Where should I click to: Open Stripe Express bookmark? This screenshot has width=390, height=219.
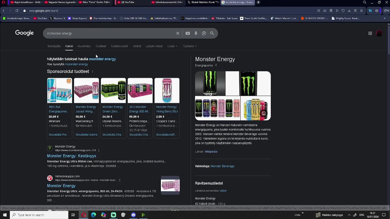[77, 18]
